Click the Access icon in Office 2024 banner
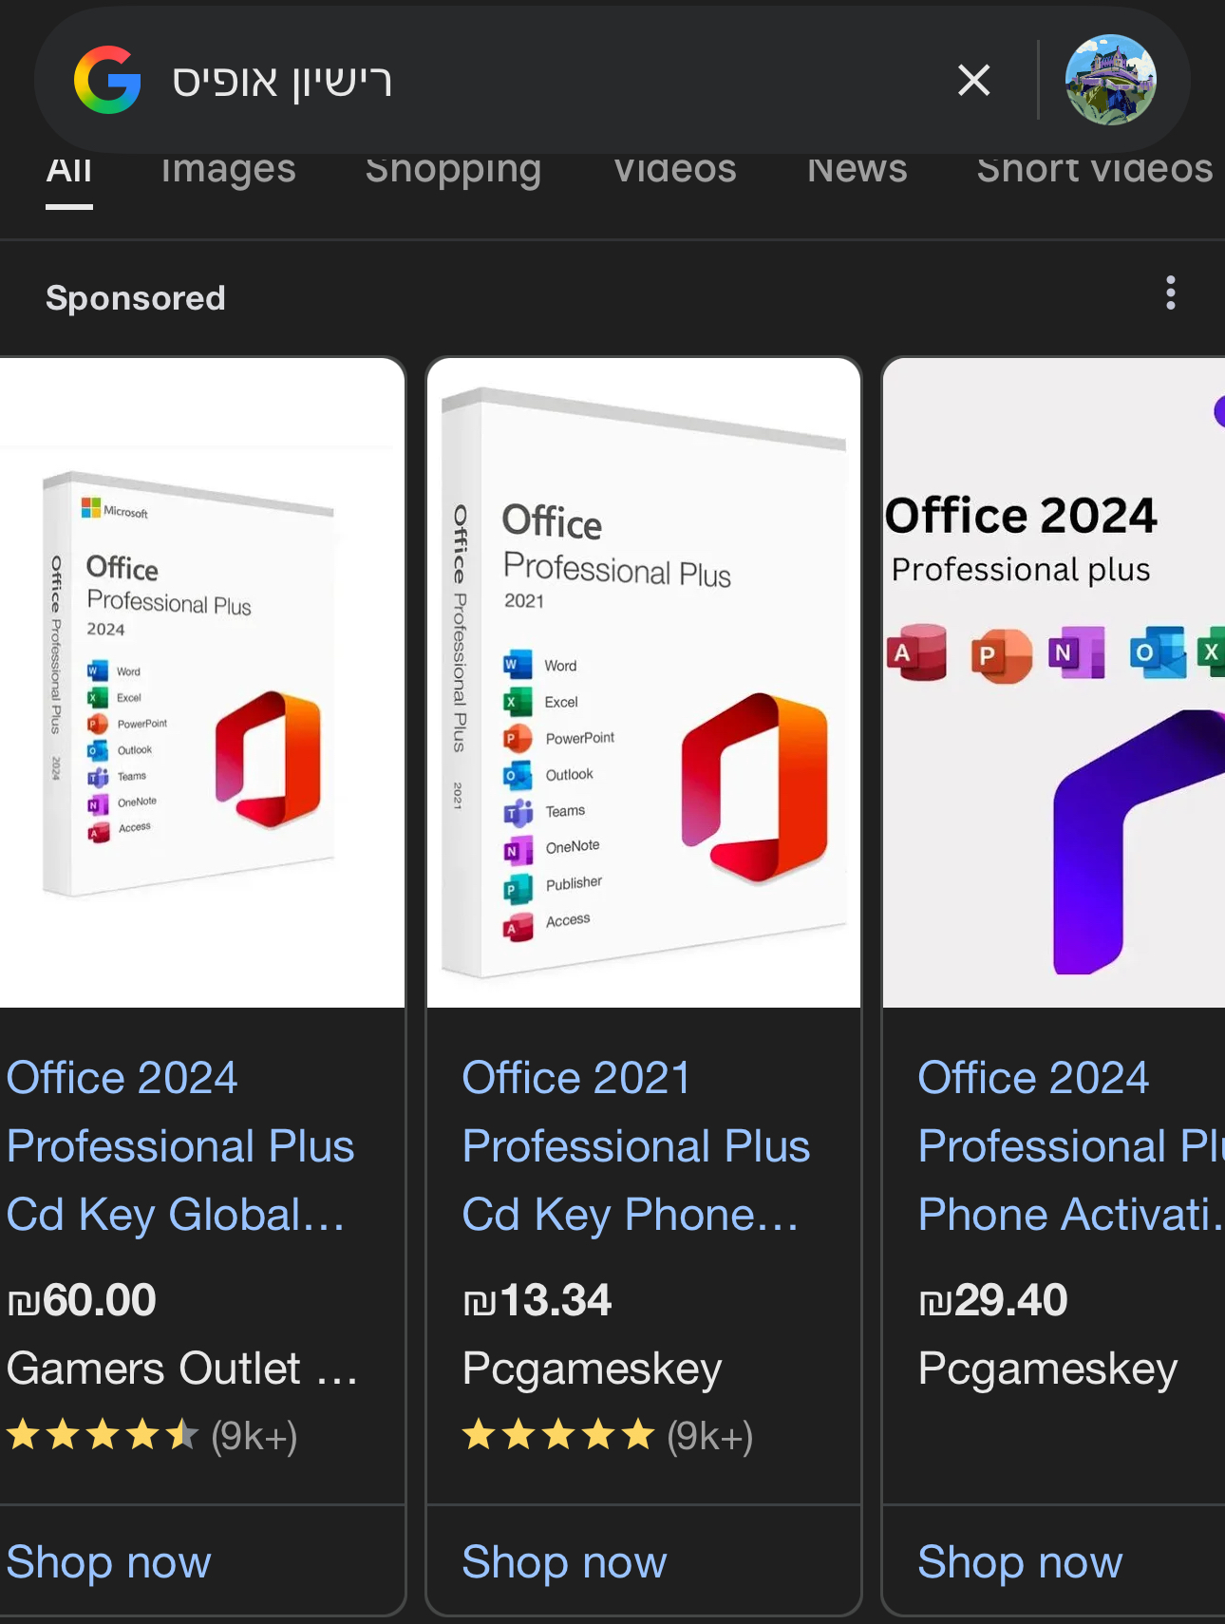 [x=917, y=652]
